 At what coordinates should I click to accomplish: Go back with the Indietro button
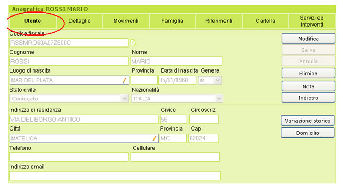(x=309, y=98)
